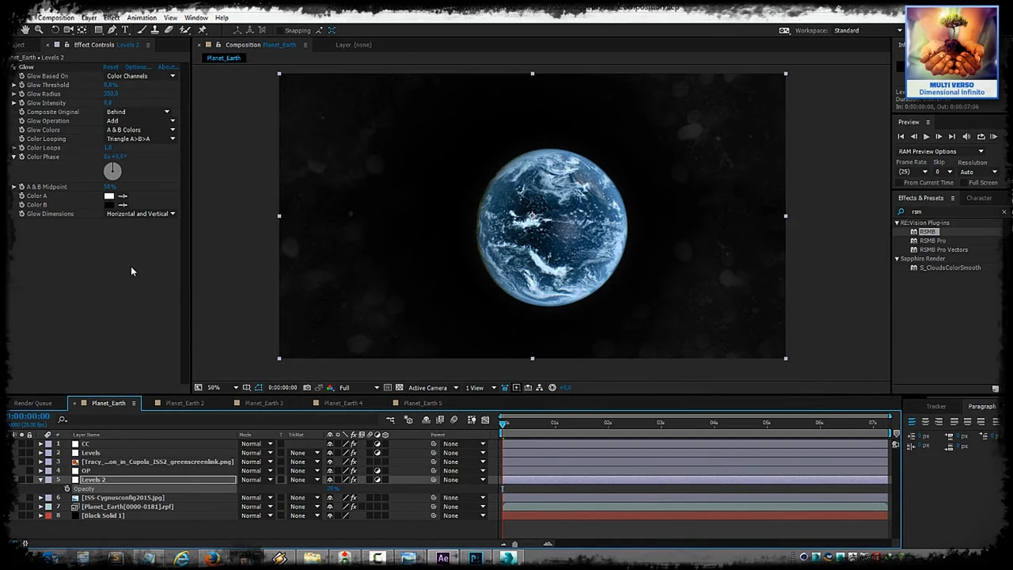Select the S_CloudsColorSmooth effect
The height and width of the screenshot is (570, 1013).
(950, 268)
